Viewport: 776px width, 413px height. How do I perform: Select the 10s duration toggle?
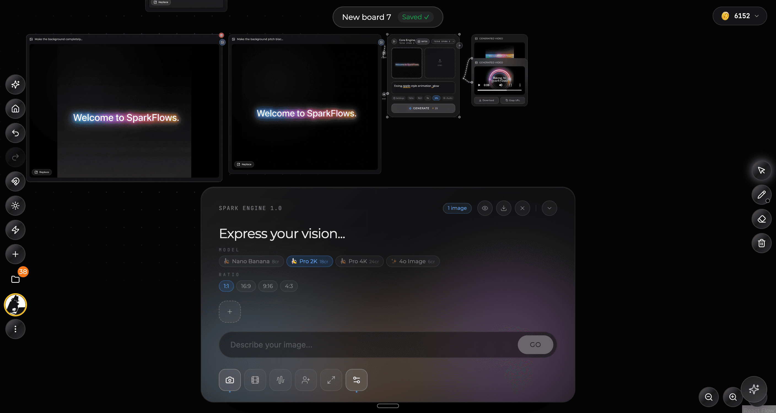436,98
